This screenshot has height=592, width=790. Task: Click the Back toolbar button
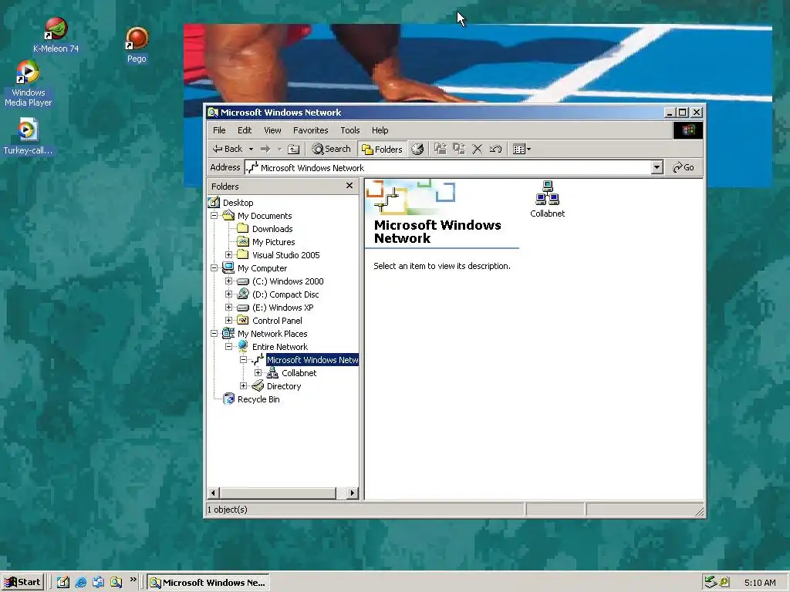coord(228,149)
